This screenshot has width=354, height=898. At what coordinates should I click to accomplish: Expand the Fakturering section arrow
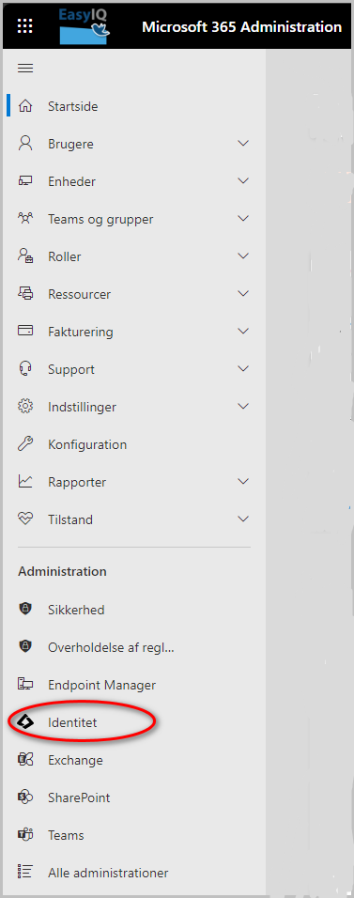tap(243, 332)
